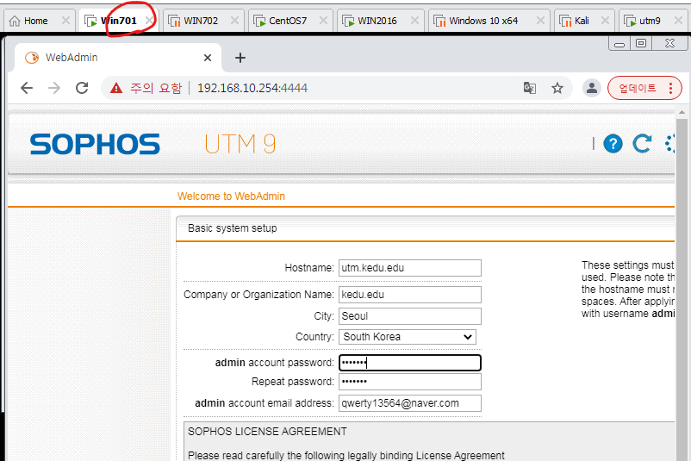Image resolution: width=691 pixels, height=461 pixels.
Task: Click the red 업데이트 update button
Action: click(638, 88)
